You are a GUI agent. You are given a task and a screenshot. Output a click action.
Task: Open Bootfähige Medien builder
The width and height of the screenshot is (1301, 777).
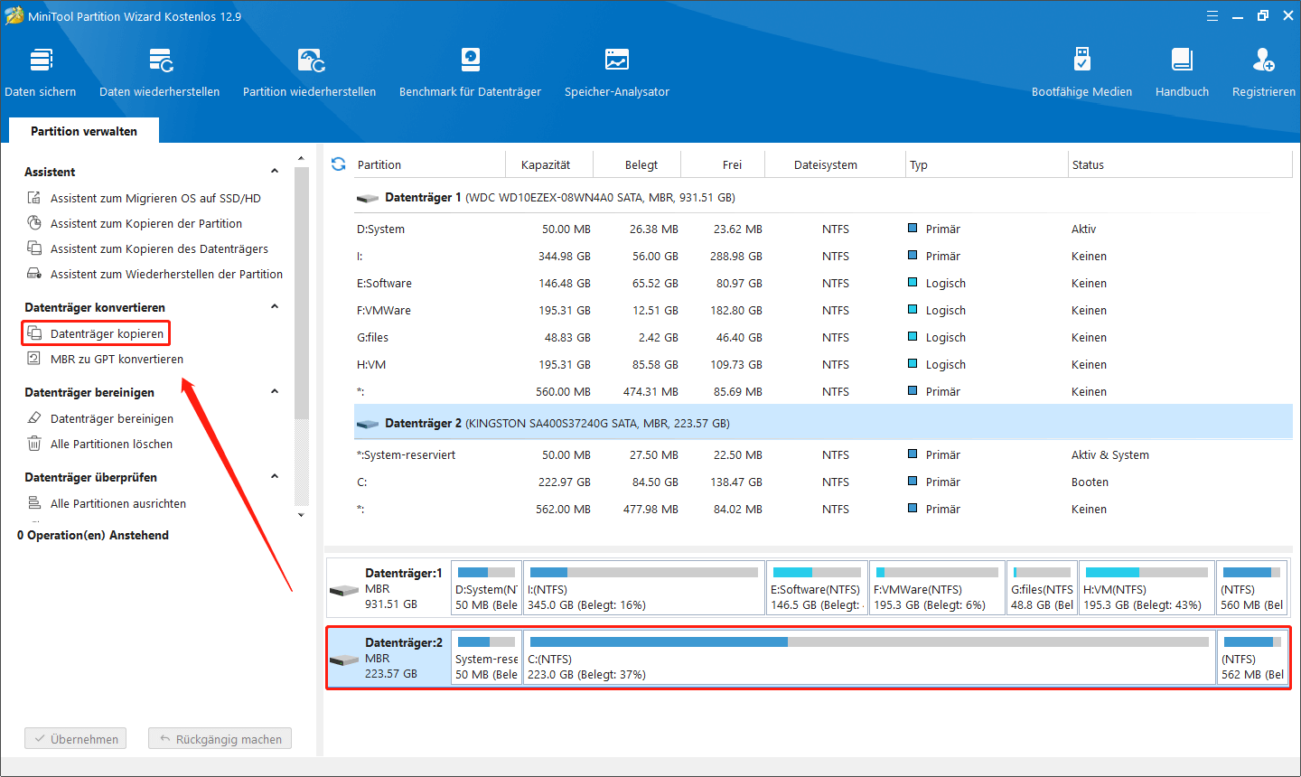pyautogui.click(x=1081, y=72)
